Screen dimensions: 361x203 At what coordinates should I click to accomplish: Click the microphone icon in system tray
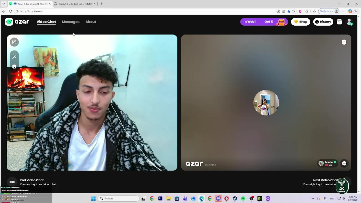(x=325, y=198)
